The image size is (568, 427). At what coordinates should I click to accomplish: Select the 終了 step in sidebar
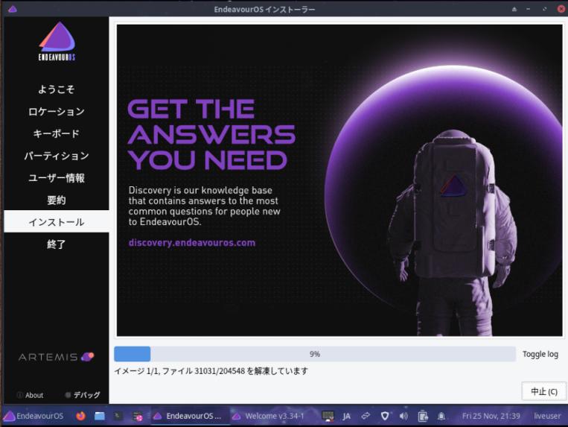click(x=56, y=244)
